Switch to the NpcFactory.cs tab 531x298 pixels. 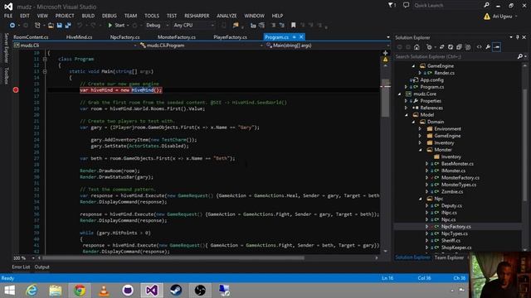(x=125, y=37)
